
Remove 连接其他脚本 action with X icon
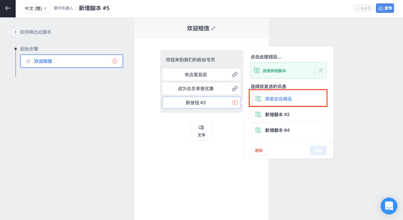coord(321,70)
